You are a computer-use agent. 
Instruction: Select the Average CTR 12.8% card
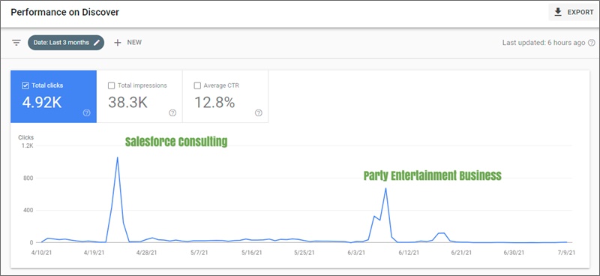[x=226, y=97]
